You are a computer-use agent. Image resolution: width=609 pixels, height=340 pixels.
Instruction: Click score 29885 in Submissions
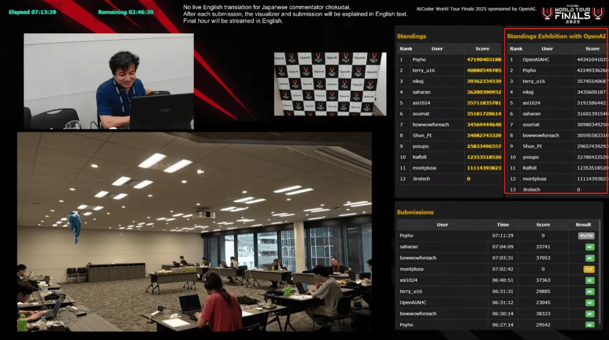click(543, 292)
